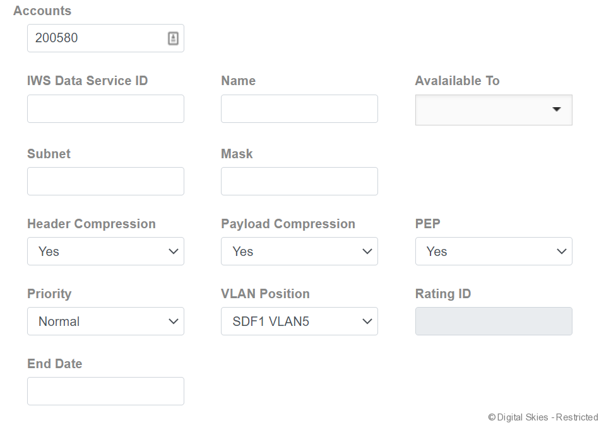Image resolution: width=599 pixels, height=423 pixels.
Task: Expand the Header Compression dropdown
Action: [x=105, y=251]
